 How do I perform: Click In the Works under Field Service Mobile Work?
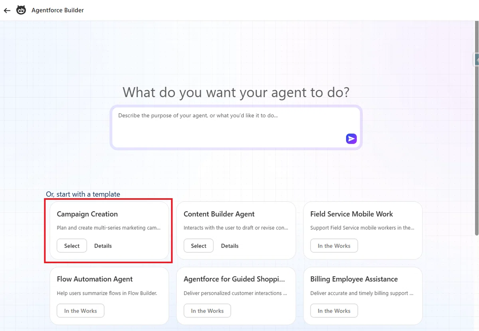click(334, 246)
